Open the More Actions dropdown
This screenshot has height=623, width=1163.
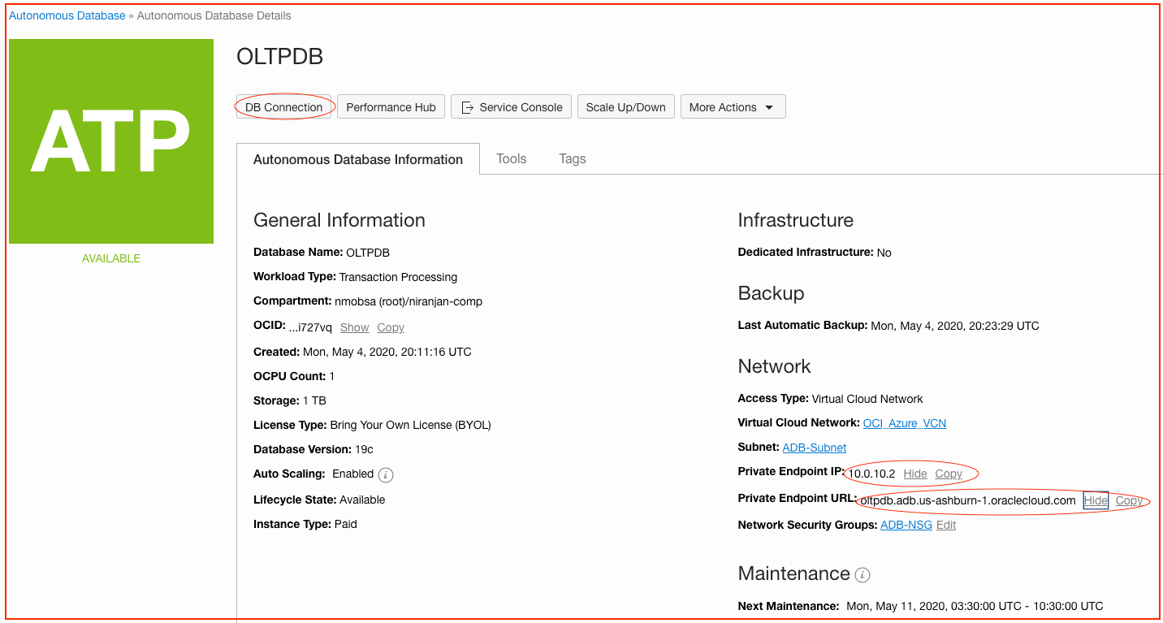point(732,106)
